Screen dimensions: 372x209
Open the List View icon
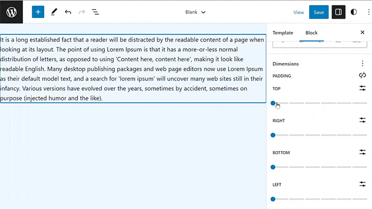point(95,12)
